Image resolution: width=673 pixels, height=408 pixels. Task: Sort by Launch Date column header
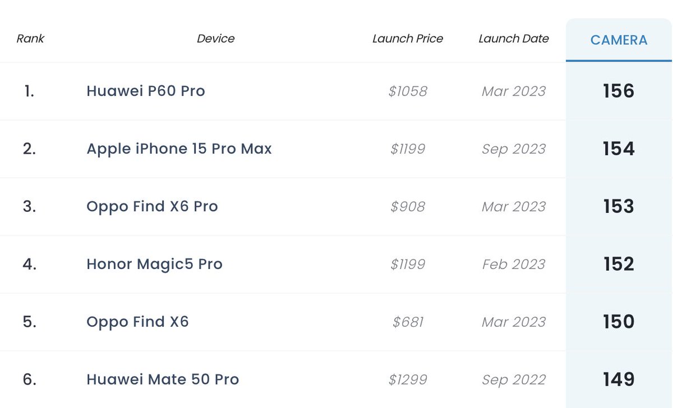(x=514, y=39)
